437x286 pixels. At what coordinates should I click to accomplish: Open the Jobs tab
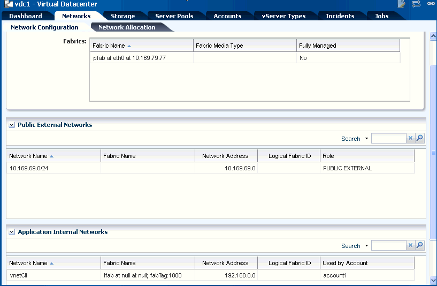coord(381,16)
